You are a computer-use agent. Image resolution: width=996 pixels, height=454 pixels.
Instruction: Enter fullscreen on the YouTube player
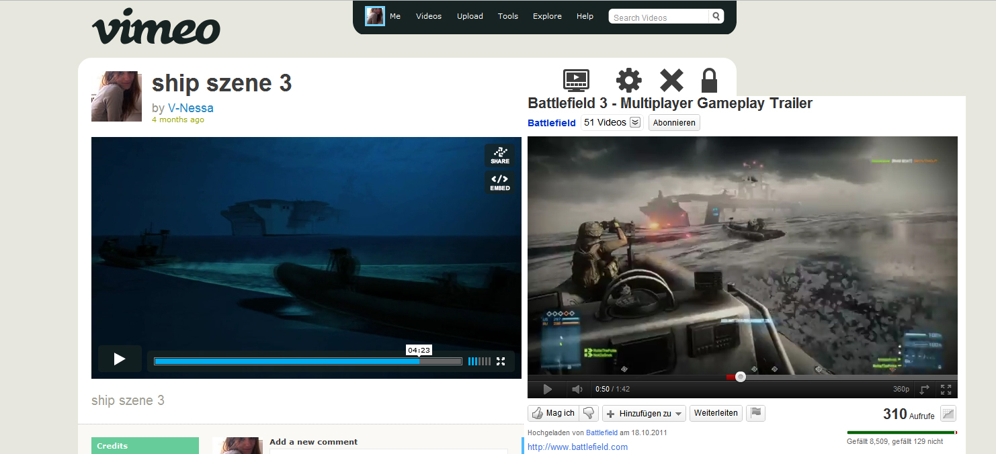pyautogui.click(x=946, y=390)
